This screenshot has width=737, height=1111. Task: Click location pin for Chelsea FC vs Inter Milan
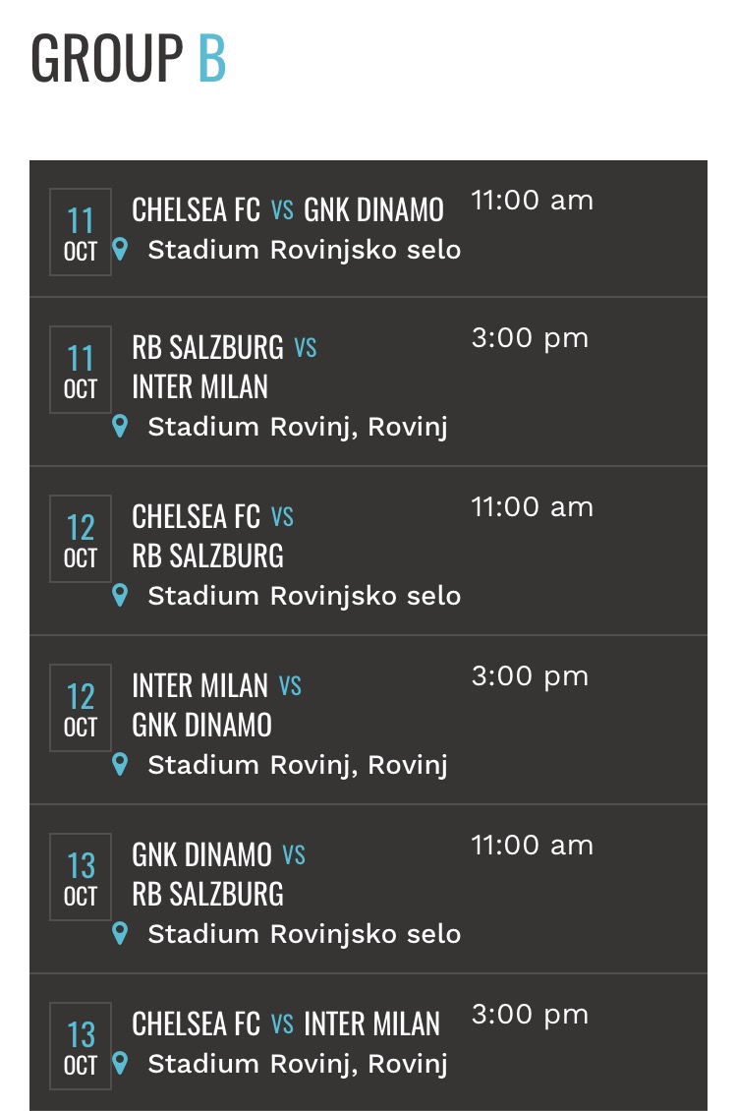click(x=120, y=1064)
